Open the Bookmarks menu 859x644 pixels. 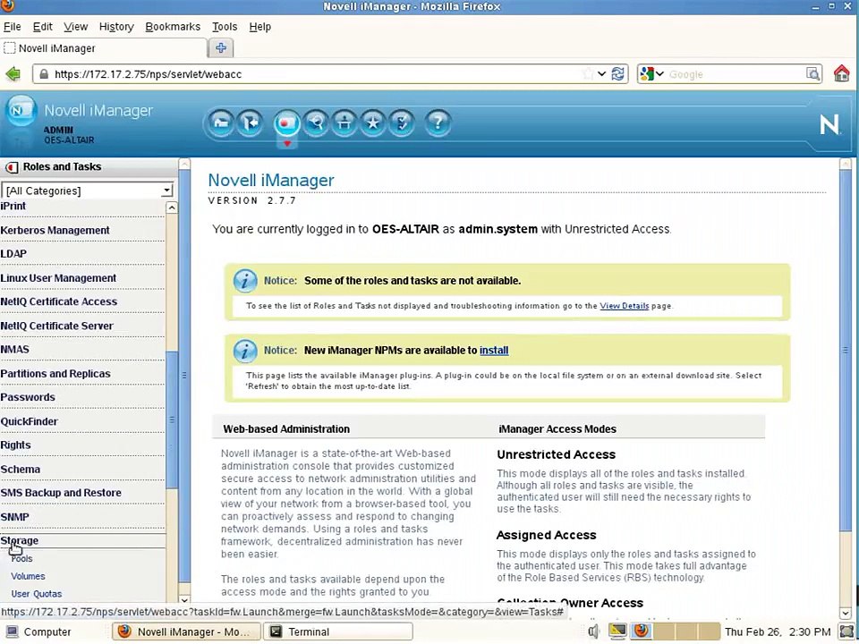click(x=173, y=26)
